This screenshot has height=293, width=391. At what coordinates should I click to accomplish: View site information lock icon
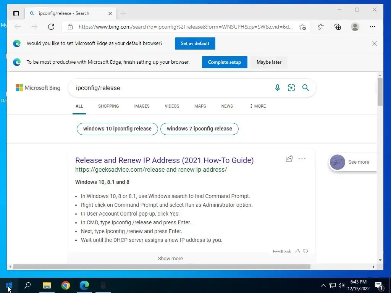70,27
